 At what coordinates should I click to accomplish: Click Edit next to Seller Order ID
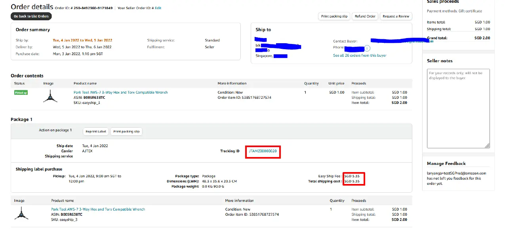[158, 8]
